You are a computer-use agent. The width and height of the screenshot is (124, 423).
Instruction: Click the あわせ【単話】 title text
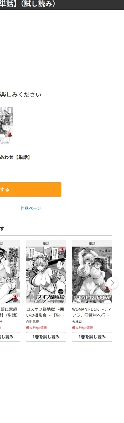pos(15,157)
